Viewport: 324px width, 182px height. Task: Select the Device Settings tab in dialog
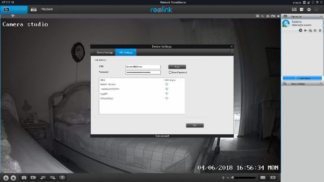pos(105,52)
